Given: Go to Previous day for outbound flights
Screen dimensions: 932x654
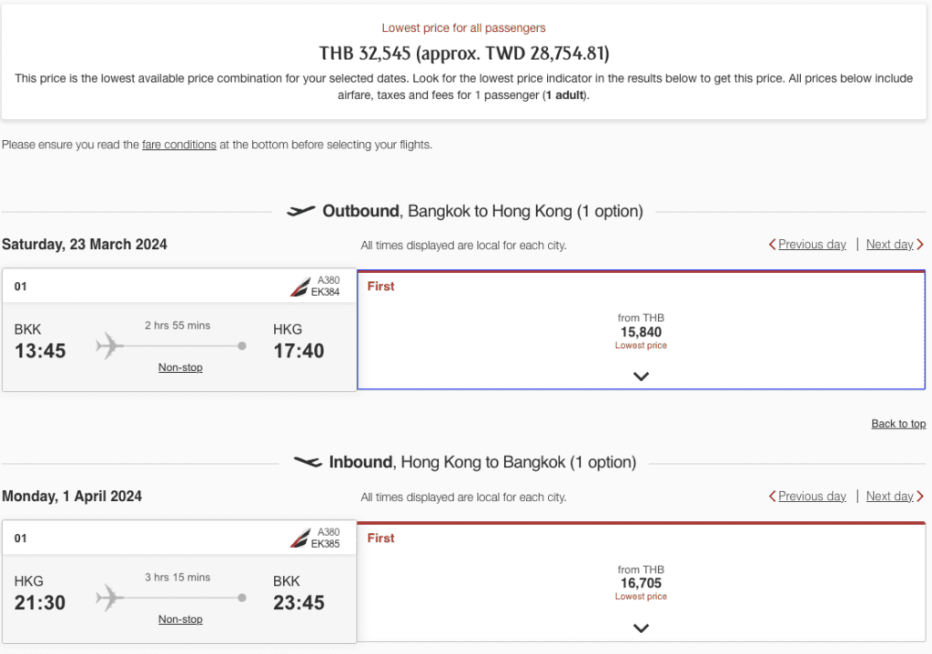Looking at the screenshot, I should coord(812,245).
